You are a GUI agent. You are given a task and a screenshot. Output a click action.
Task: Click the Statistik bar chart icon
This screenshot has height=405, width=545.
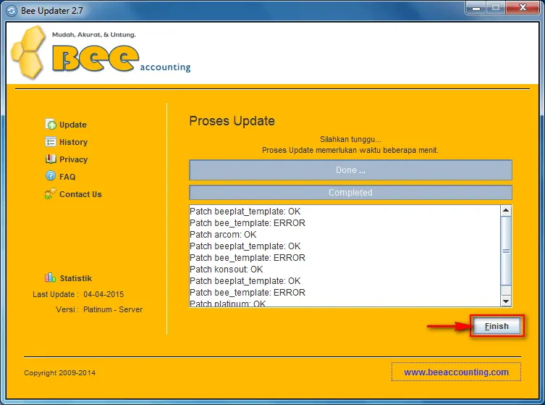tap(51, 277)
